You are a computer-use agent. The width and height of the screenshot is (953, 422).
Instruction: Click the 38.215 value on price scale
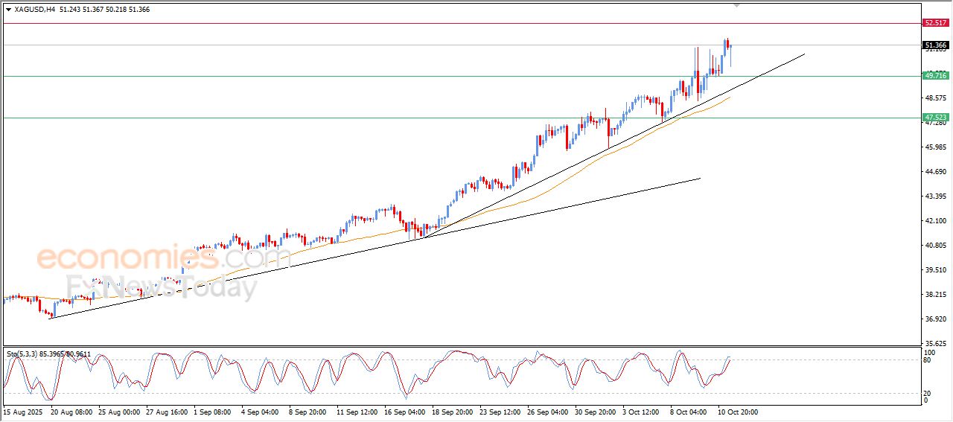coord(935,295)
